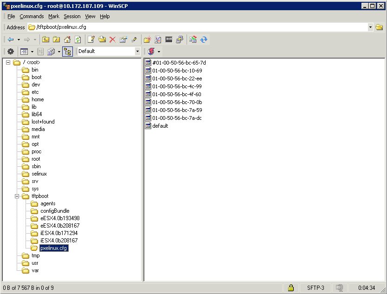This screenshot has width=387, height=294.
Task: Click the session timer 0:04:34
Action: click(x=367, y=288)
